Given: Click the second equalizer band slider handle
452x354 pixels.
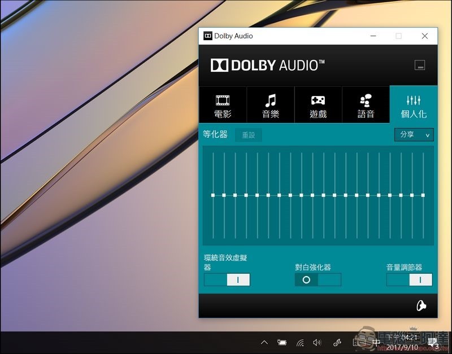Looking at the screenshot, I should pyautogui.click(x=224, y=195).
